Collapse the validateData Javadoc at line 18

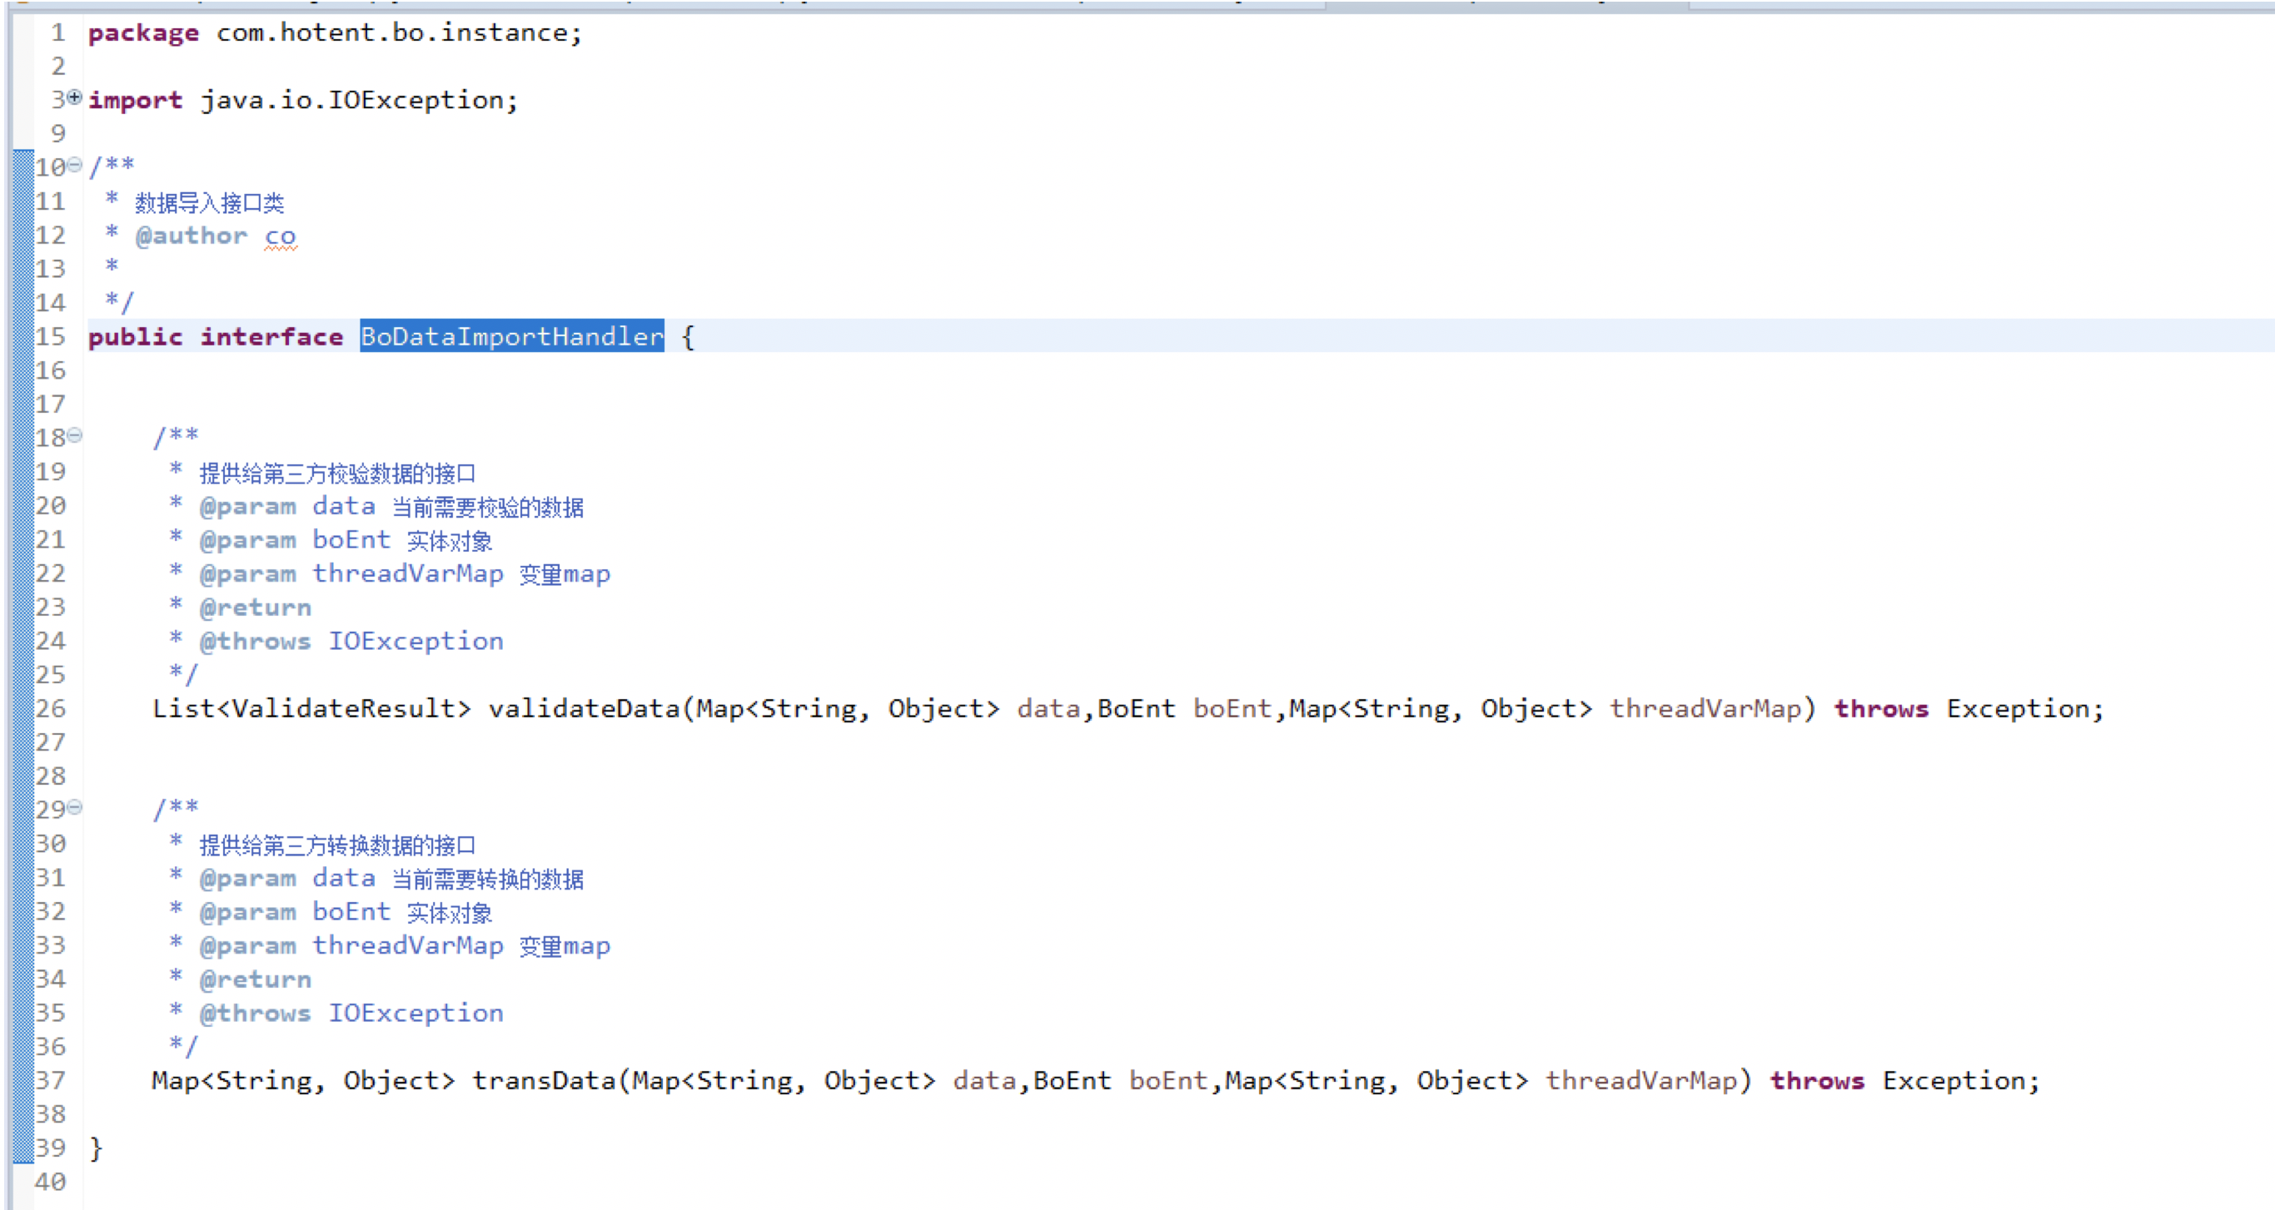[x=75, y=435]
